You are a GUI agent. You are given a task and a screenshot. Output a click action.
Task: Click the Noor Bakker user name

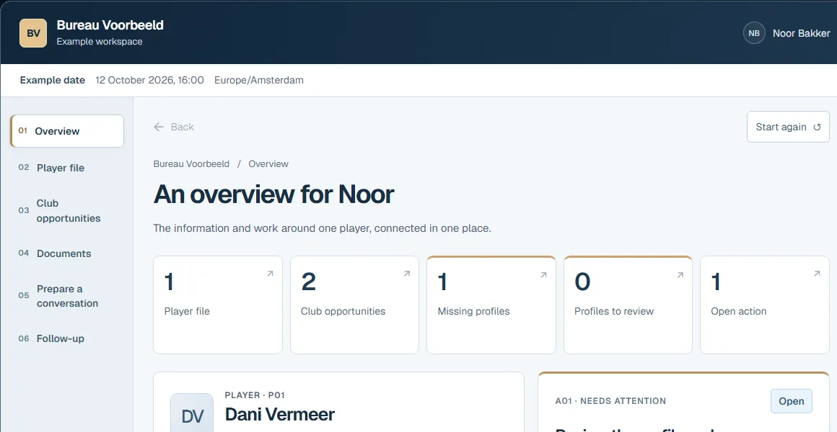801,33
